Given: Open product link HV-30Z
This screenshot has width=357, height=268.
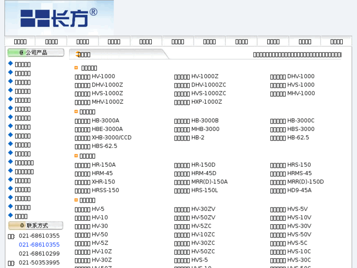Looking at the screenshot, I should click(93, 260).
